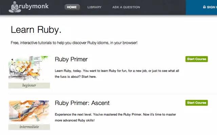Screen dimensions: 217x135
Task: Open the Ruby Primer course illustration
Action: pos(29,69)
